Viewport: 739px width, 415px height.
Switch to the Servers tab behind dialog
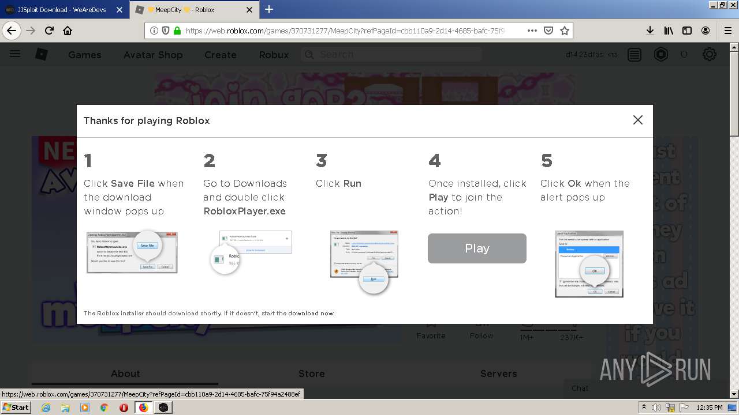pos(499,373)
